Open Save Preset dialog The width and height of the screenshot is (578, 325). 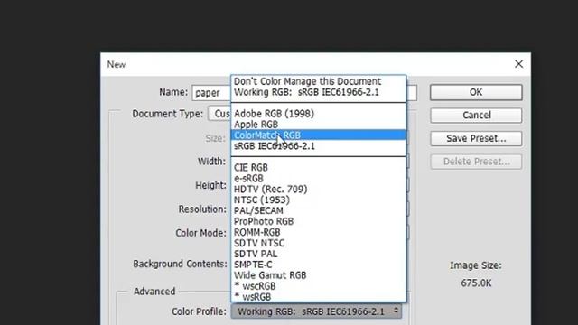pos(476,138)
